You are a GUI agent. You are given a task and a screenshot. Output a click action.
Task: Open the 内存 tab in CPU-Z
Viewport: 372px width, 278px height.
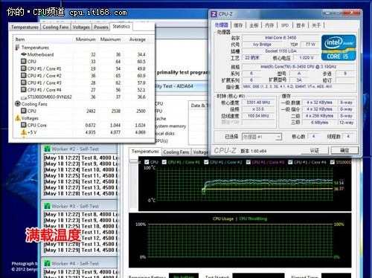point(269,25)
